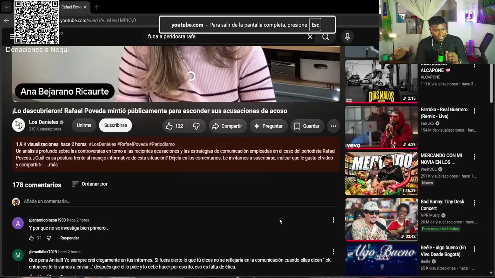Screen dimensions: 495x278
Task: Open the Bad Bunny Tiny Desk thumbnail
Action: pyautogui.click(x=381, y=219)
